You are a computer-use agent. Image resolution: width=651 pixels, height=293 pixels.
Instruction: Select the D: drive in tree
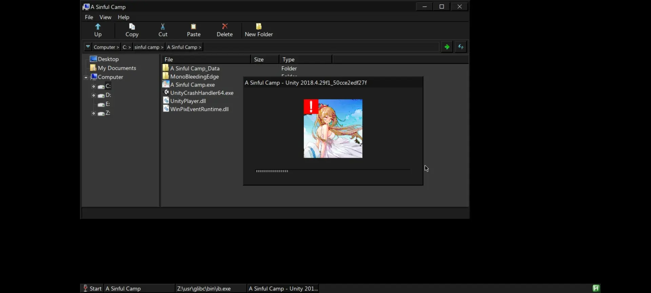click(108, 95)
